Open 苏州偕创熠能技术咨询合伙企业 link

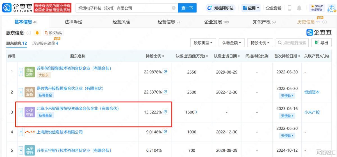tap(74, 68)
